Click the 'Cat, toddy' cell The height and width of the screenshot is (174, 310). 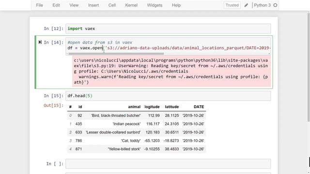click(131, 141)
